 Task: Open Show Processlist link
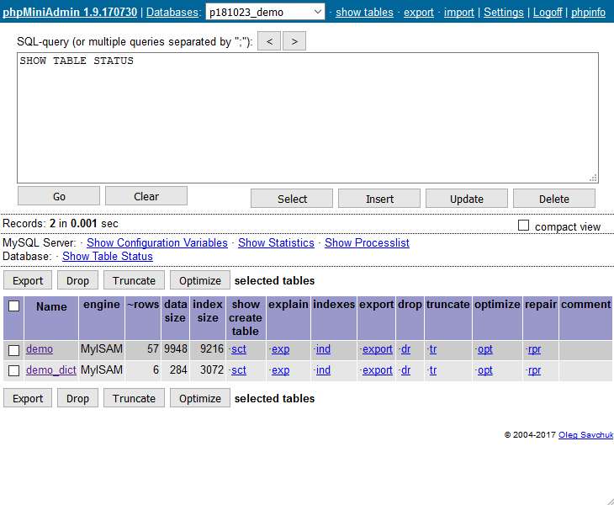(367, 243)
